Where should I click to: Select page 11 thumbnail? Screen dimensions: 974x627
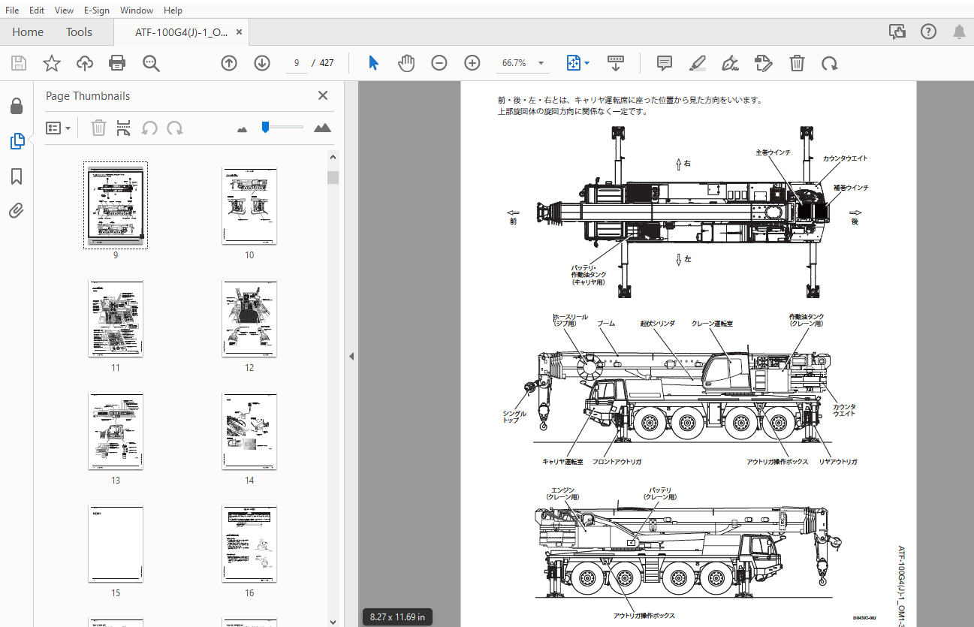(x=116, y=318)
